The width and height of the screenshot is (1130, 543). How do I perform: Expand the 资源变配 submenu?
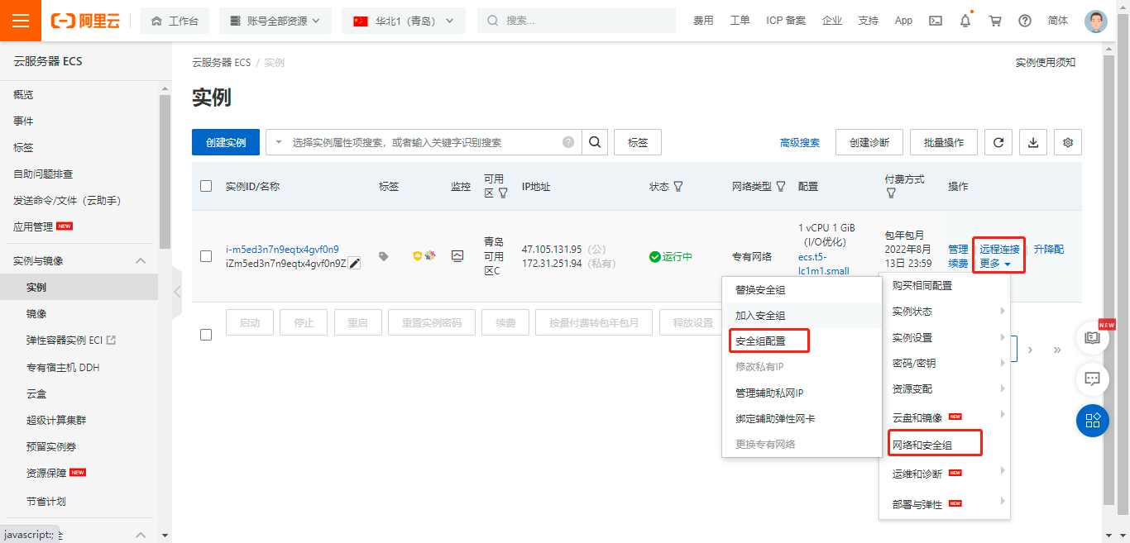[944, 388]
